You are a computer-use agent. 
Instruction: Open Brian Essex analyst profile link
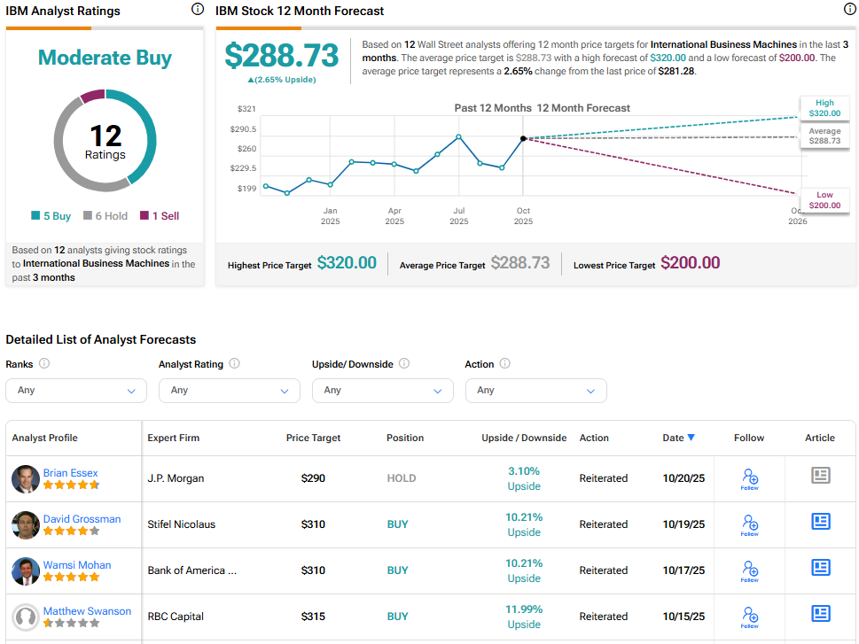[x=71, y=473]
